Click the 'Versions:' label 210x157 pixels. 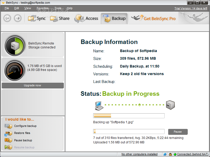[x=101, y=74]
